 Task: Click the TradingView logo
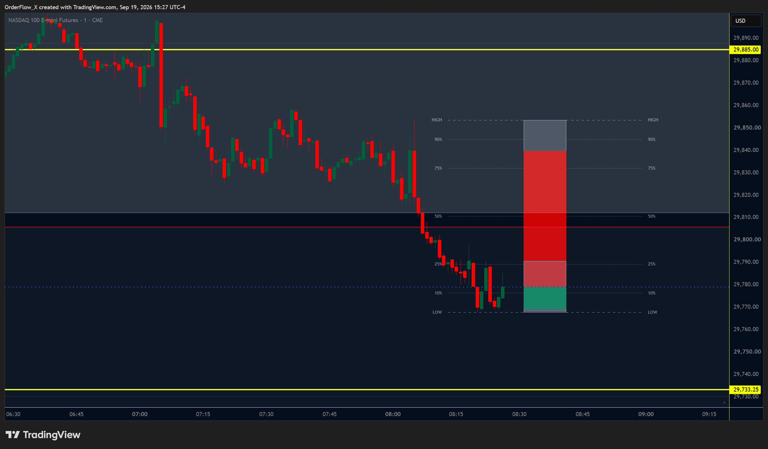(43, 435)
